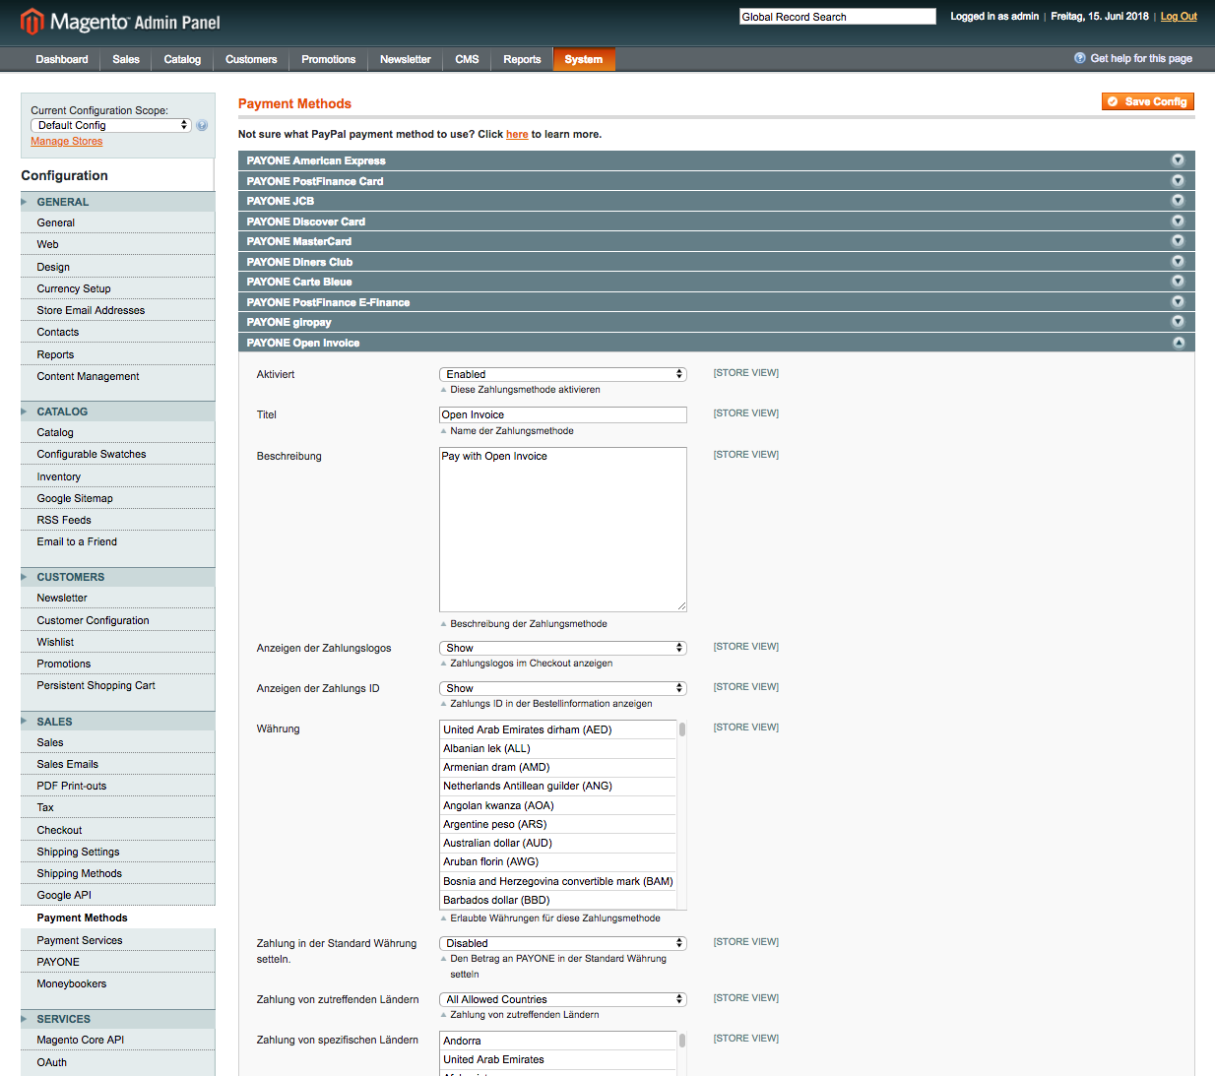This screenshot has height=1076, width=1215.
Task: Open the Anzeigen der Zahlungslogos dropdown
Action: pos(562,647)
